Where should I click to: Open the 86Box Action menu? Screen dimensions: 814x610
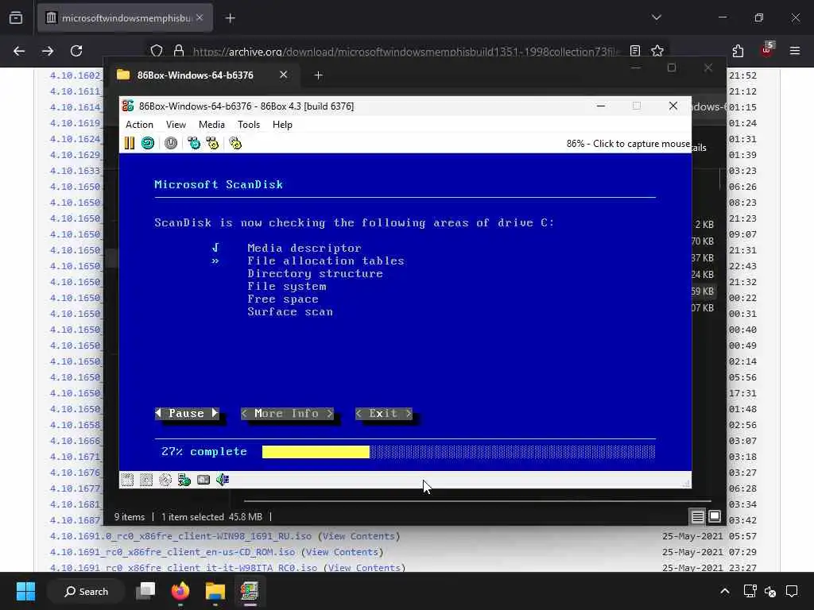coord(139,125)
